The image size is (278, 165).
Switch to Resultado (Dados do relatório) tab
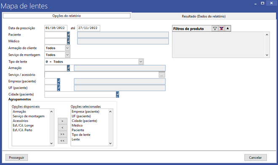pyautogui.click(x=203, y=16)
